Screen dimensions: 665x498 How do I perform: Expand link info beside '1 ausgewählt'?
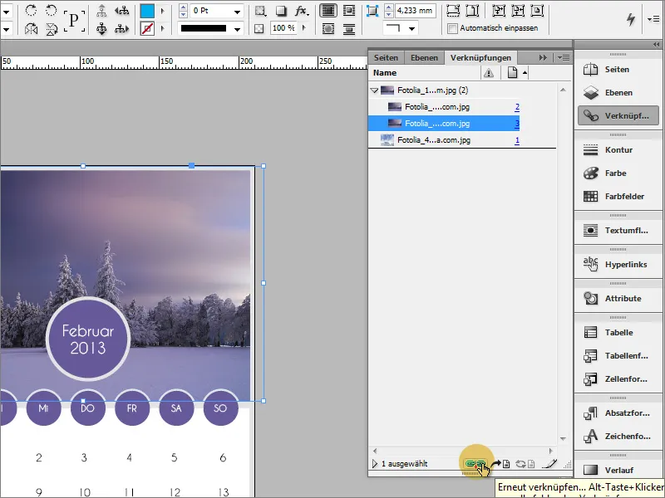coord(375,464)
